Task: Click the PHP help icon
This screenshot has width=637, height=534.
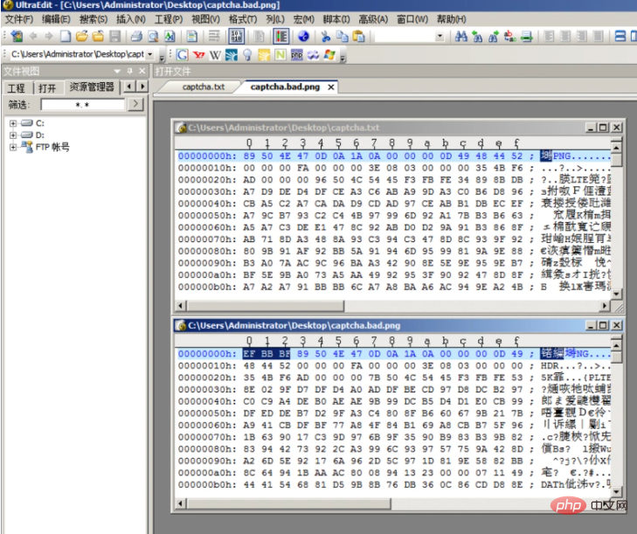Action: [x=296, y=54]
